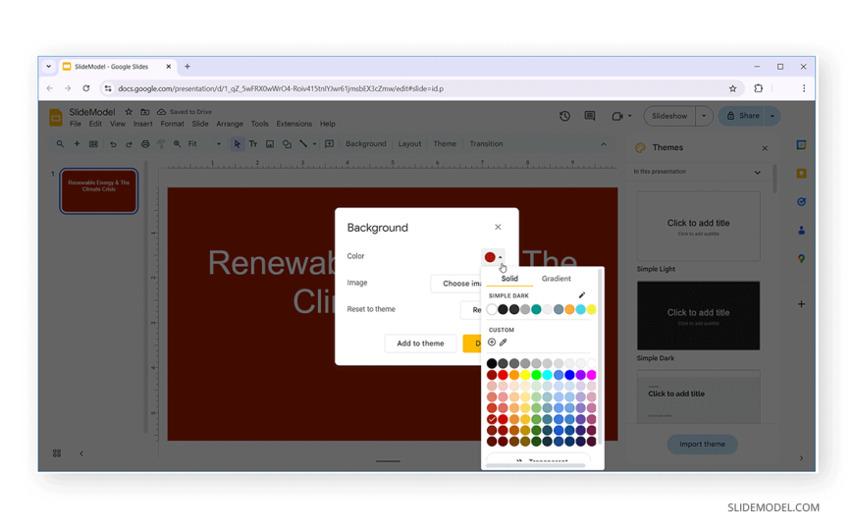Viewport: 854px width, 529px height.
Task: Open the Keep icon in side panel
Action: [801, 174]
